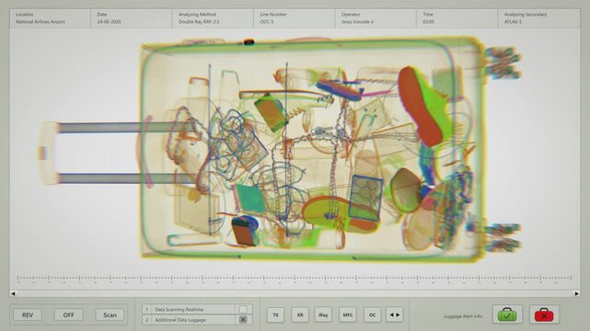
Task: Click the 'Luggage Alert Info' label
Action: 463,316
